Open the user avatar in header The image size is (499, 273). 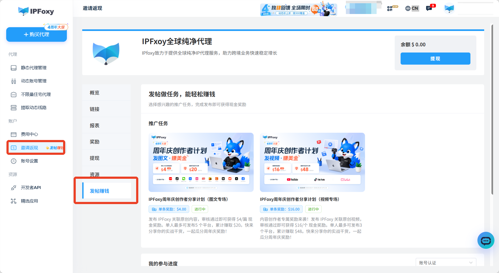(449, 8)
